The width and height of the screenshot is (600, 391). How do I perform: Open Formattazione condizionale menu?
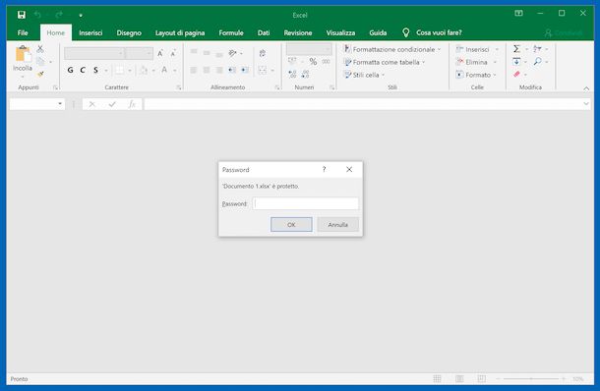[x=392, y=49]
